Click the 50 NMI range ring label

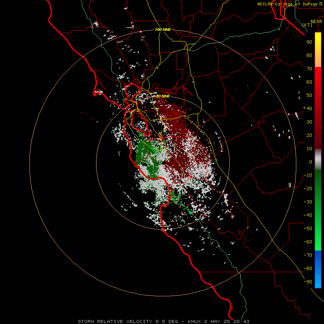(x=163, y=96)
